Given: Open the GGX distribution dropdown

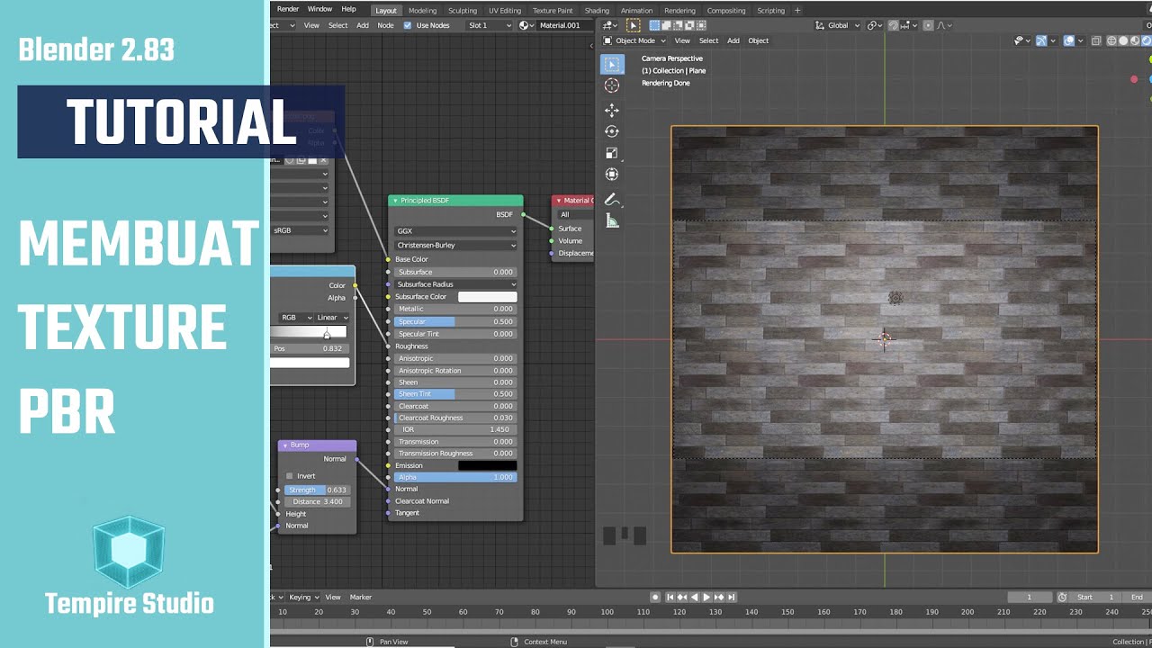Looking at the screenshot, I should coord(456,231).
